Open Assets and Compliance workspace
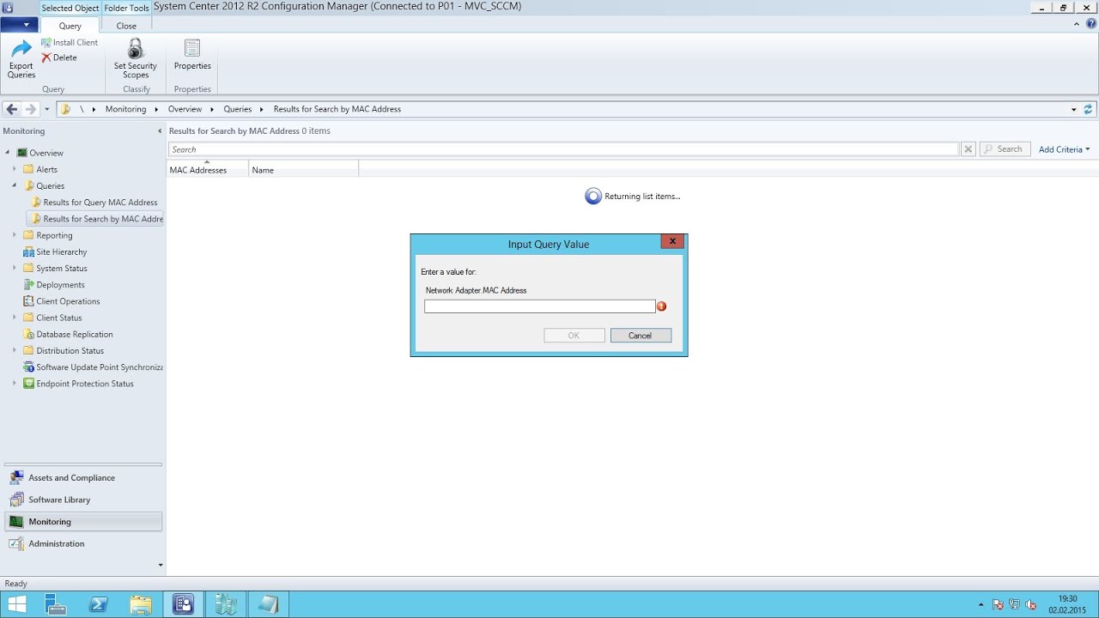The height and width of the screenshot is (618, 1099). [83, 477]
